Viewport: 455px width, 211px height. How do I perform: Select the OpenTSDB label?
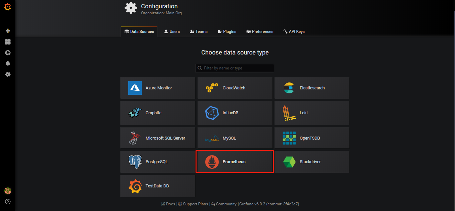pos(310,138)
